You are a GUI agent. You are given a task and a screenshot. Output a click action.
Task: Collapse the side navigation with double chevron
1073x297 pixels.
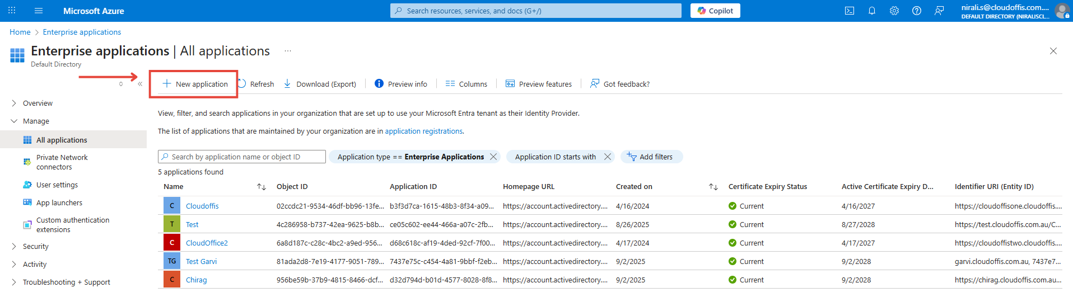click(140, 84)
